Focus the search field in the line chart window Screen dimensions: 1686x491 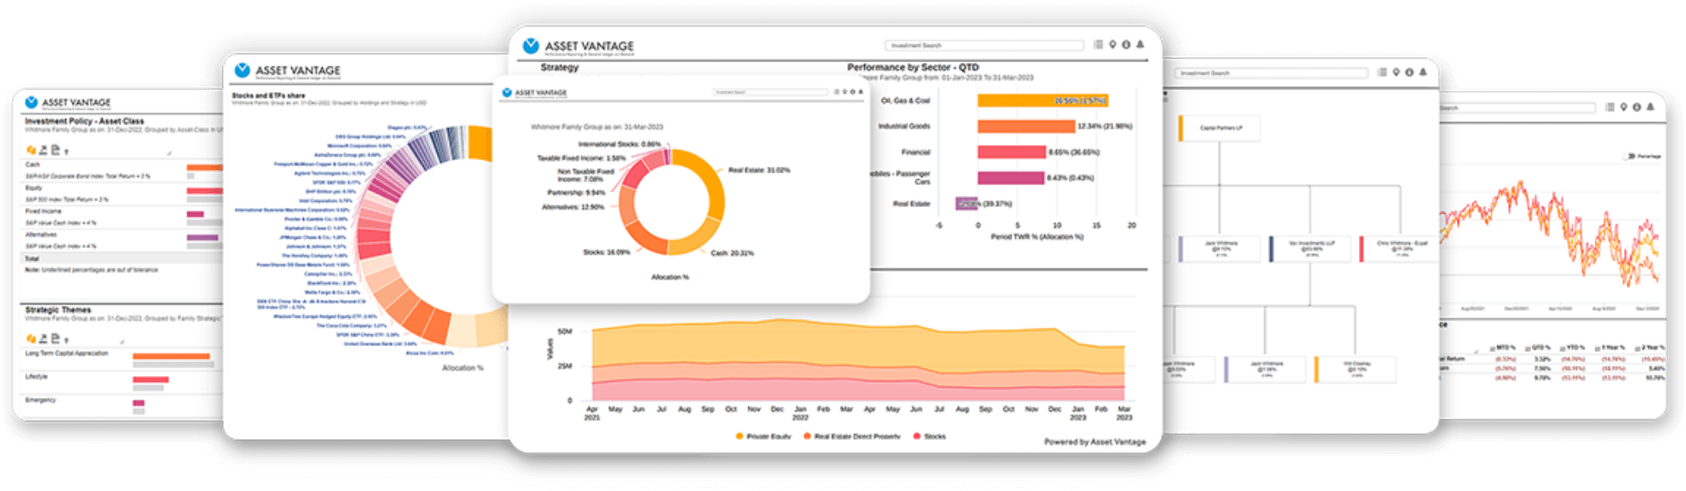pos(1518,108)
